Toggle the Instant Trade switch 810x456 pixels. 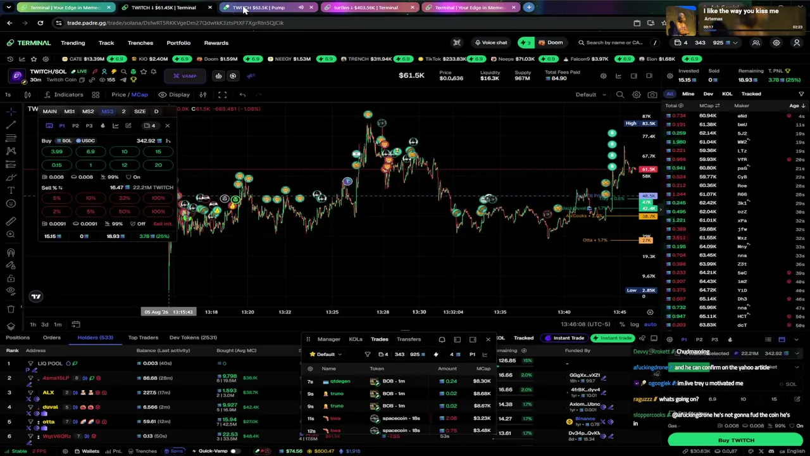pyautogui.click(x=564, y=338)
